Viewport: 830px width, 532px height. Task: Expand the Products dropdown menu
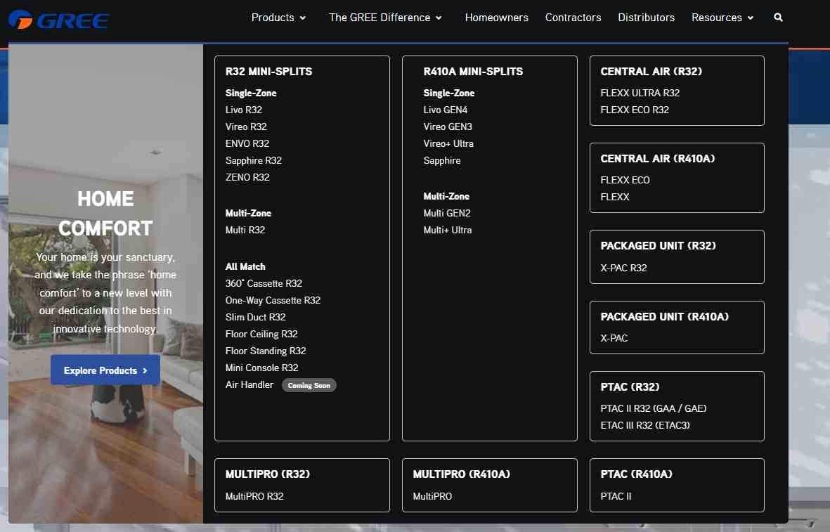(x=278, y=18)
